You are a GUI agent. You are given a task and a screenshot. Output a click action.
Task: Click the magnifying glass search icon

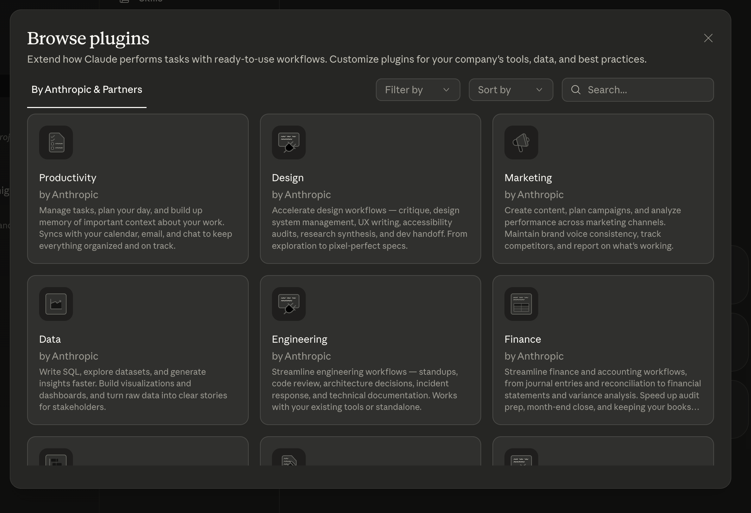[x=576, y=90]
